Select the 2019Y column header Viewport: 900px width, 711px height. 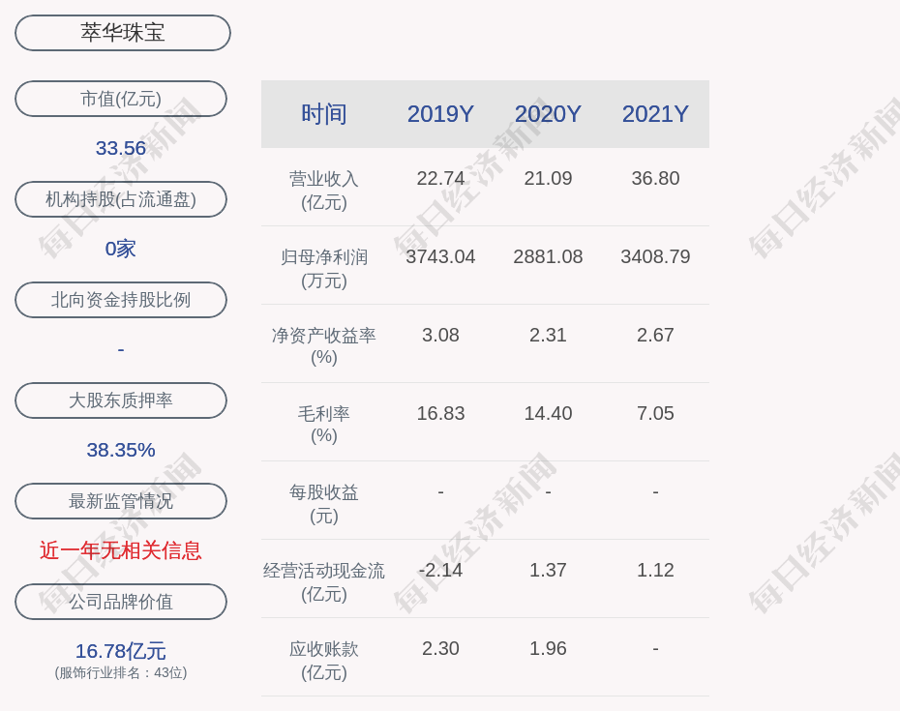click(440, 114)
